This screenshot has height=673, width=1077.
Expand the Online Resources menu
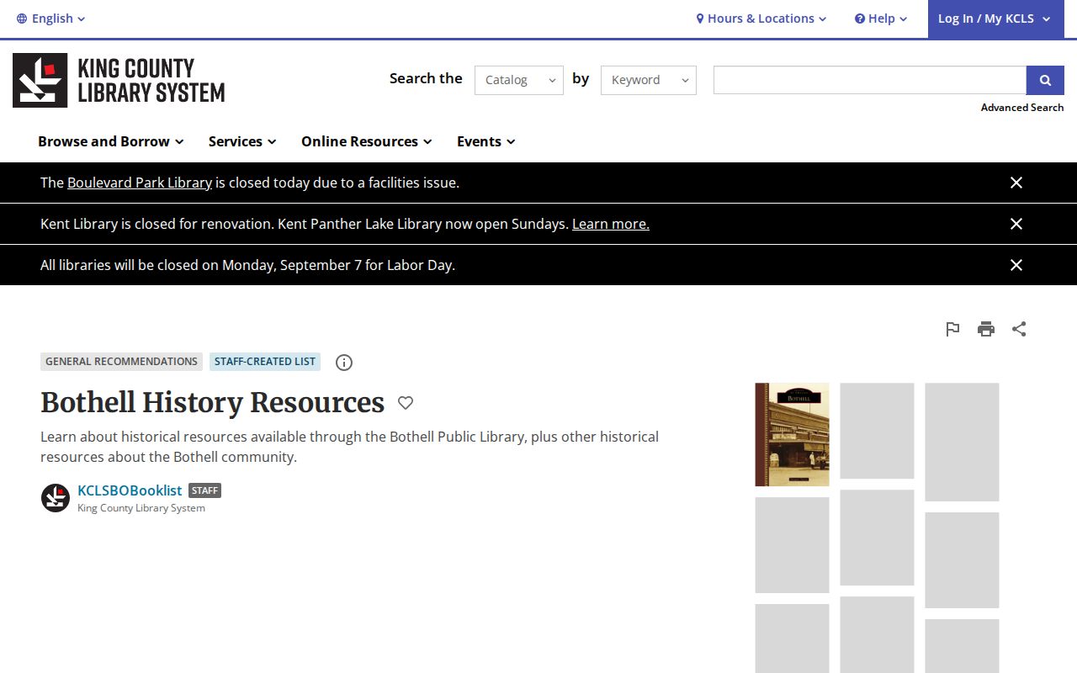coord(367,141)
